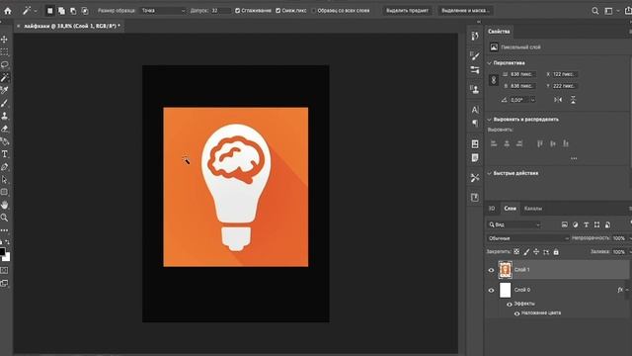Select the Brush tool
Screen dimensions: 632x356
[4, 103]
